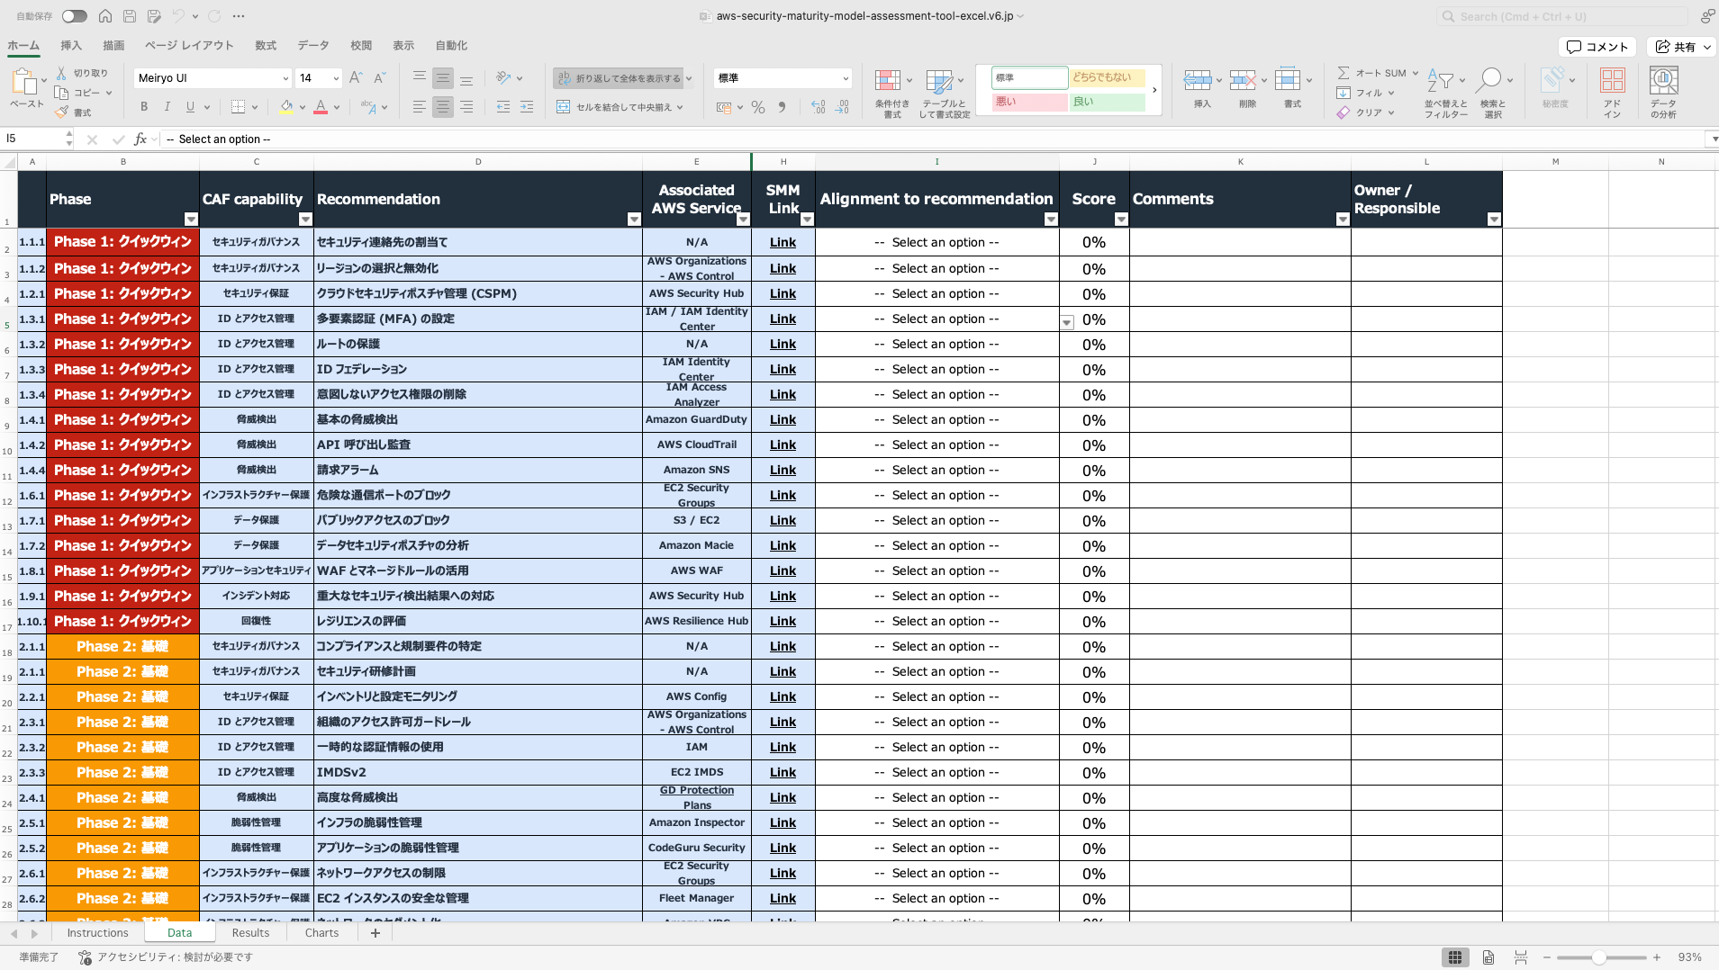Click Decrease decimal icon
This screenshot has width=1719, height=970.
click(x=842, y=107)
